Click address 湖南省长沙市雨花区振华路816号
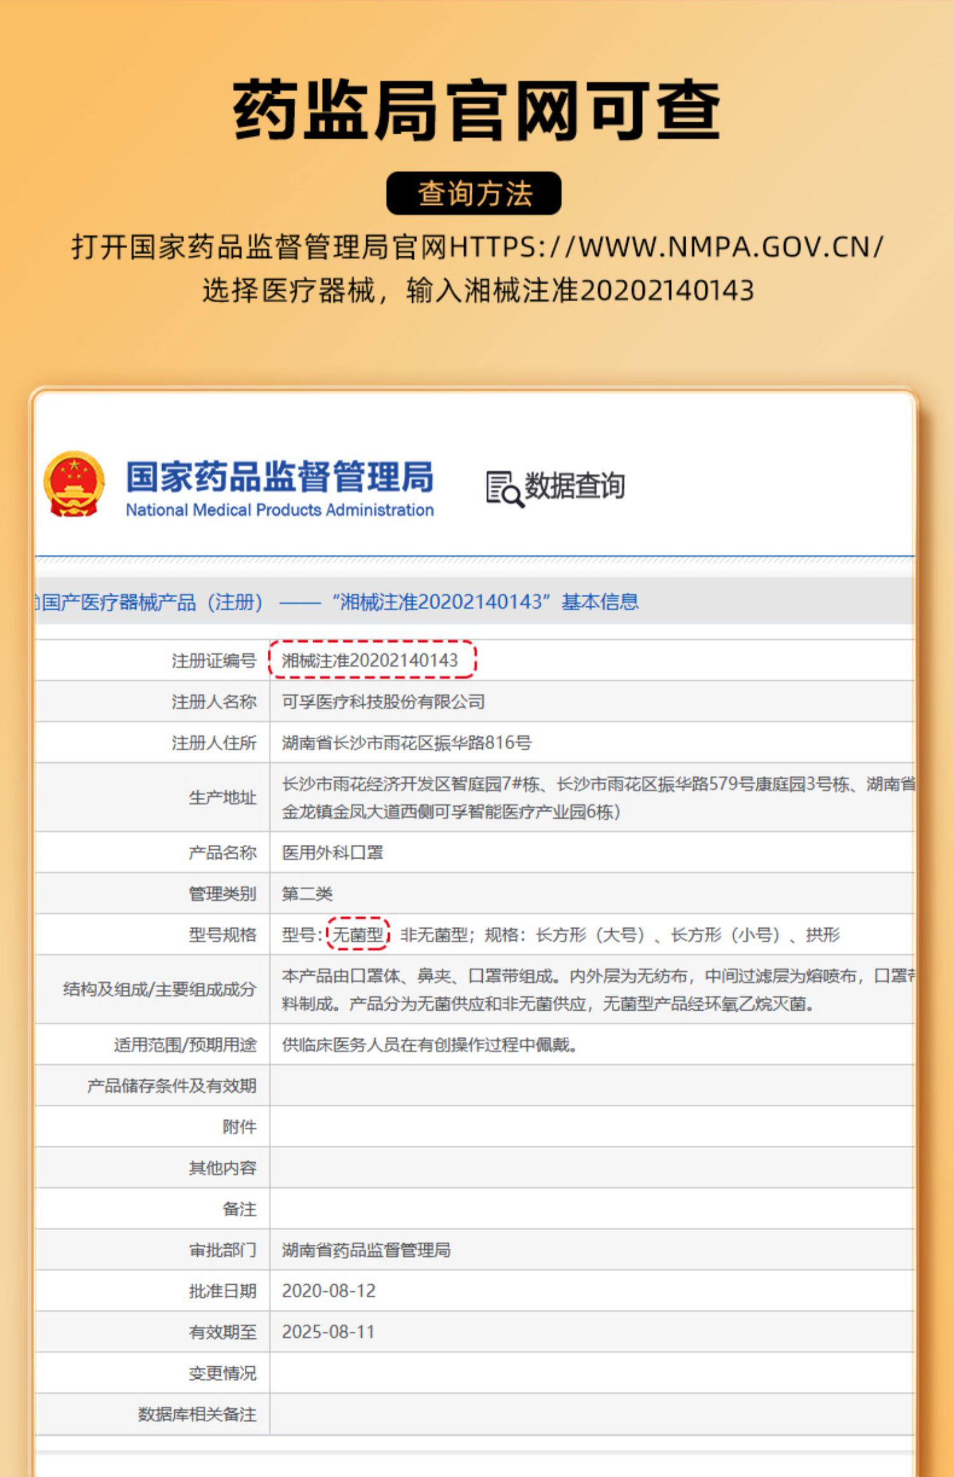 [x=406, y=742]
